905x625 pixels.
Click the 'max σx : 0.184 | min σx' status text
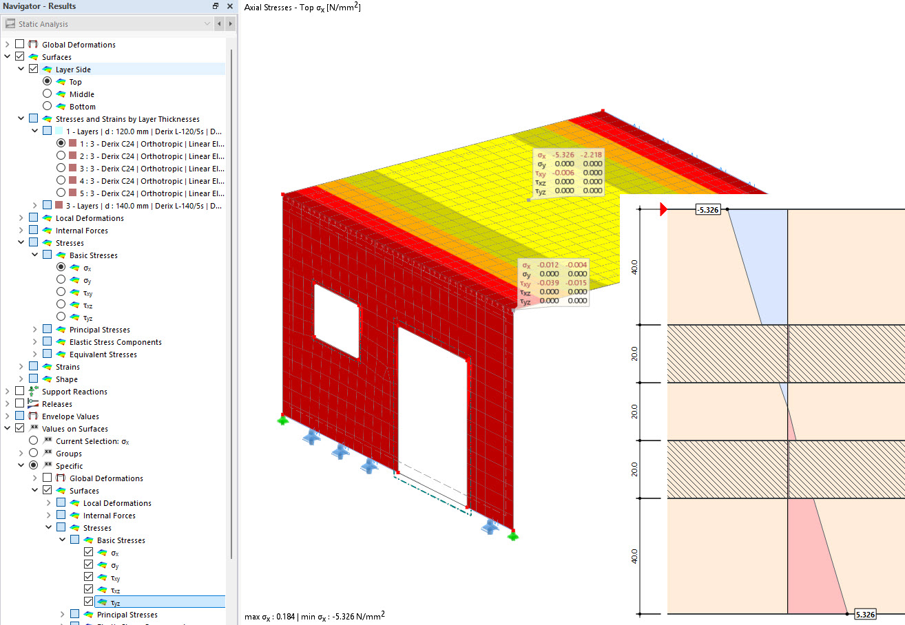coord(315,616)
